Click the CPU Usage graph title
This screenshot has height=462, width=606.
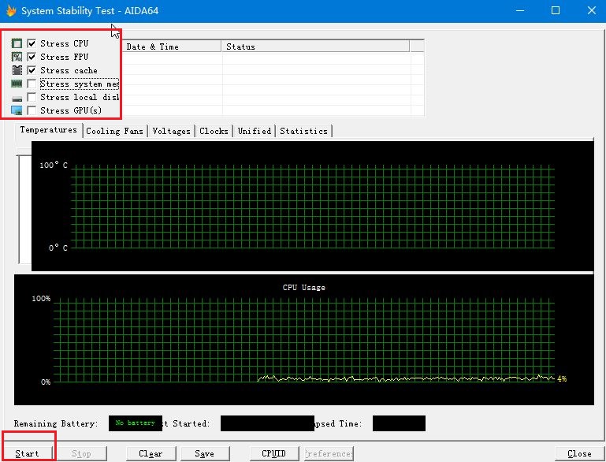pos(303,287)
